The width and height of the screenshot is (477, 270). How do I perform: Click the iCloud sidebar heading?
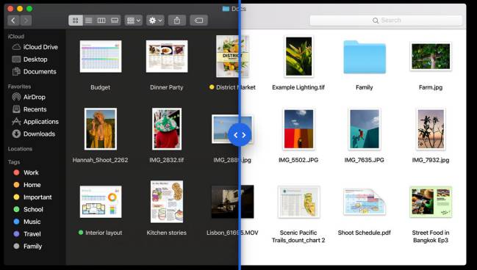coord(16,37)
